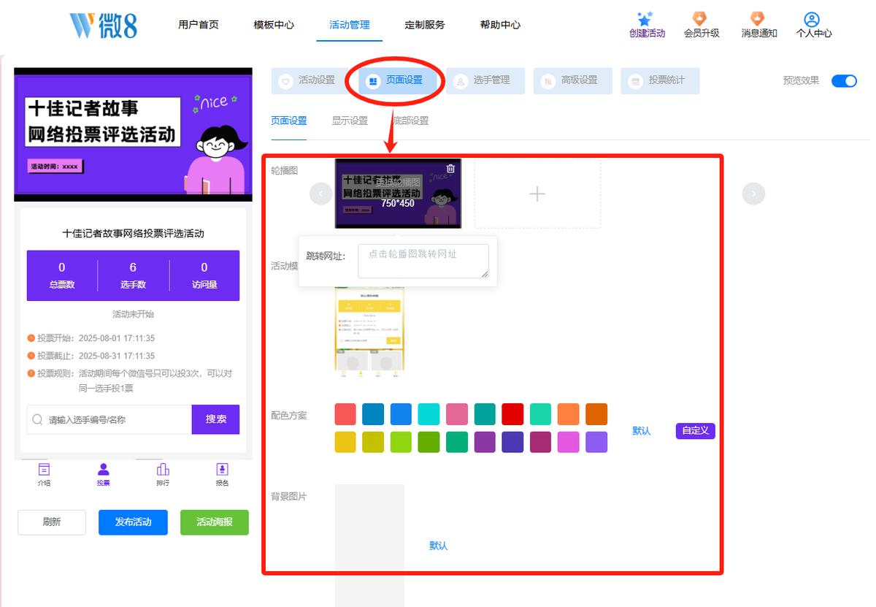Add a new carousel image with the plus box
This screenshot has height=607, width=876.
tap(537, 194)
